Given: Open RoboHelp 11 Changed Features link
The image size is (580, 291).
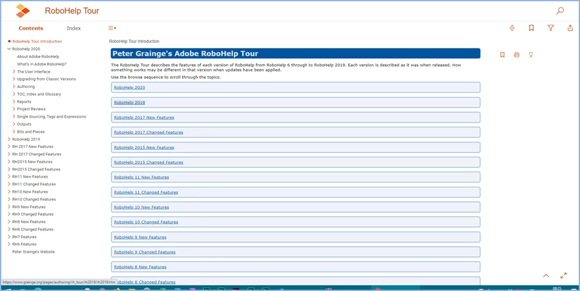Looking at the screenshot, I should point(146,192).
